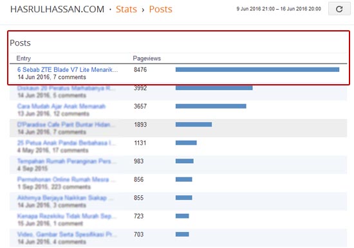Open Tempahan Rumah Peranginan post link
This screenshot has height=248, width=354.
66,161
